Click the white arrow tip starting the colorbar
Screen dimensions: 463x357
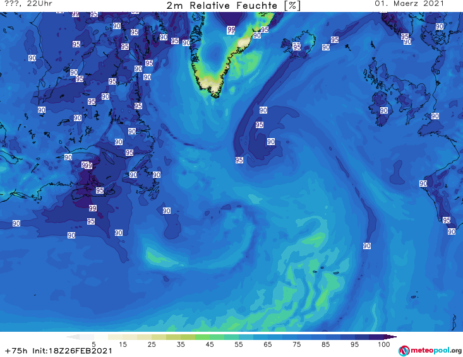[73, 337]
